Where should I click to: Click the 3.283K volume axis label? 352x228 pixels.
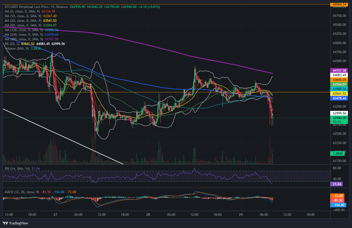click(337, 154)
